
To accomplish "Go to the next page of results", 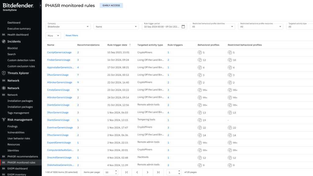I will point(148,172).
